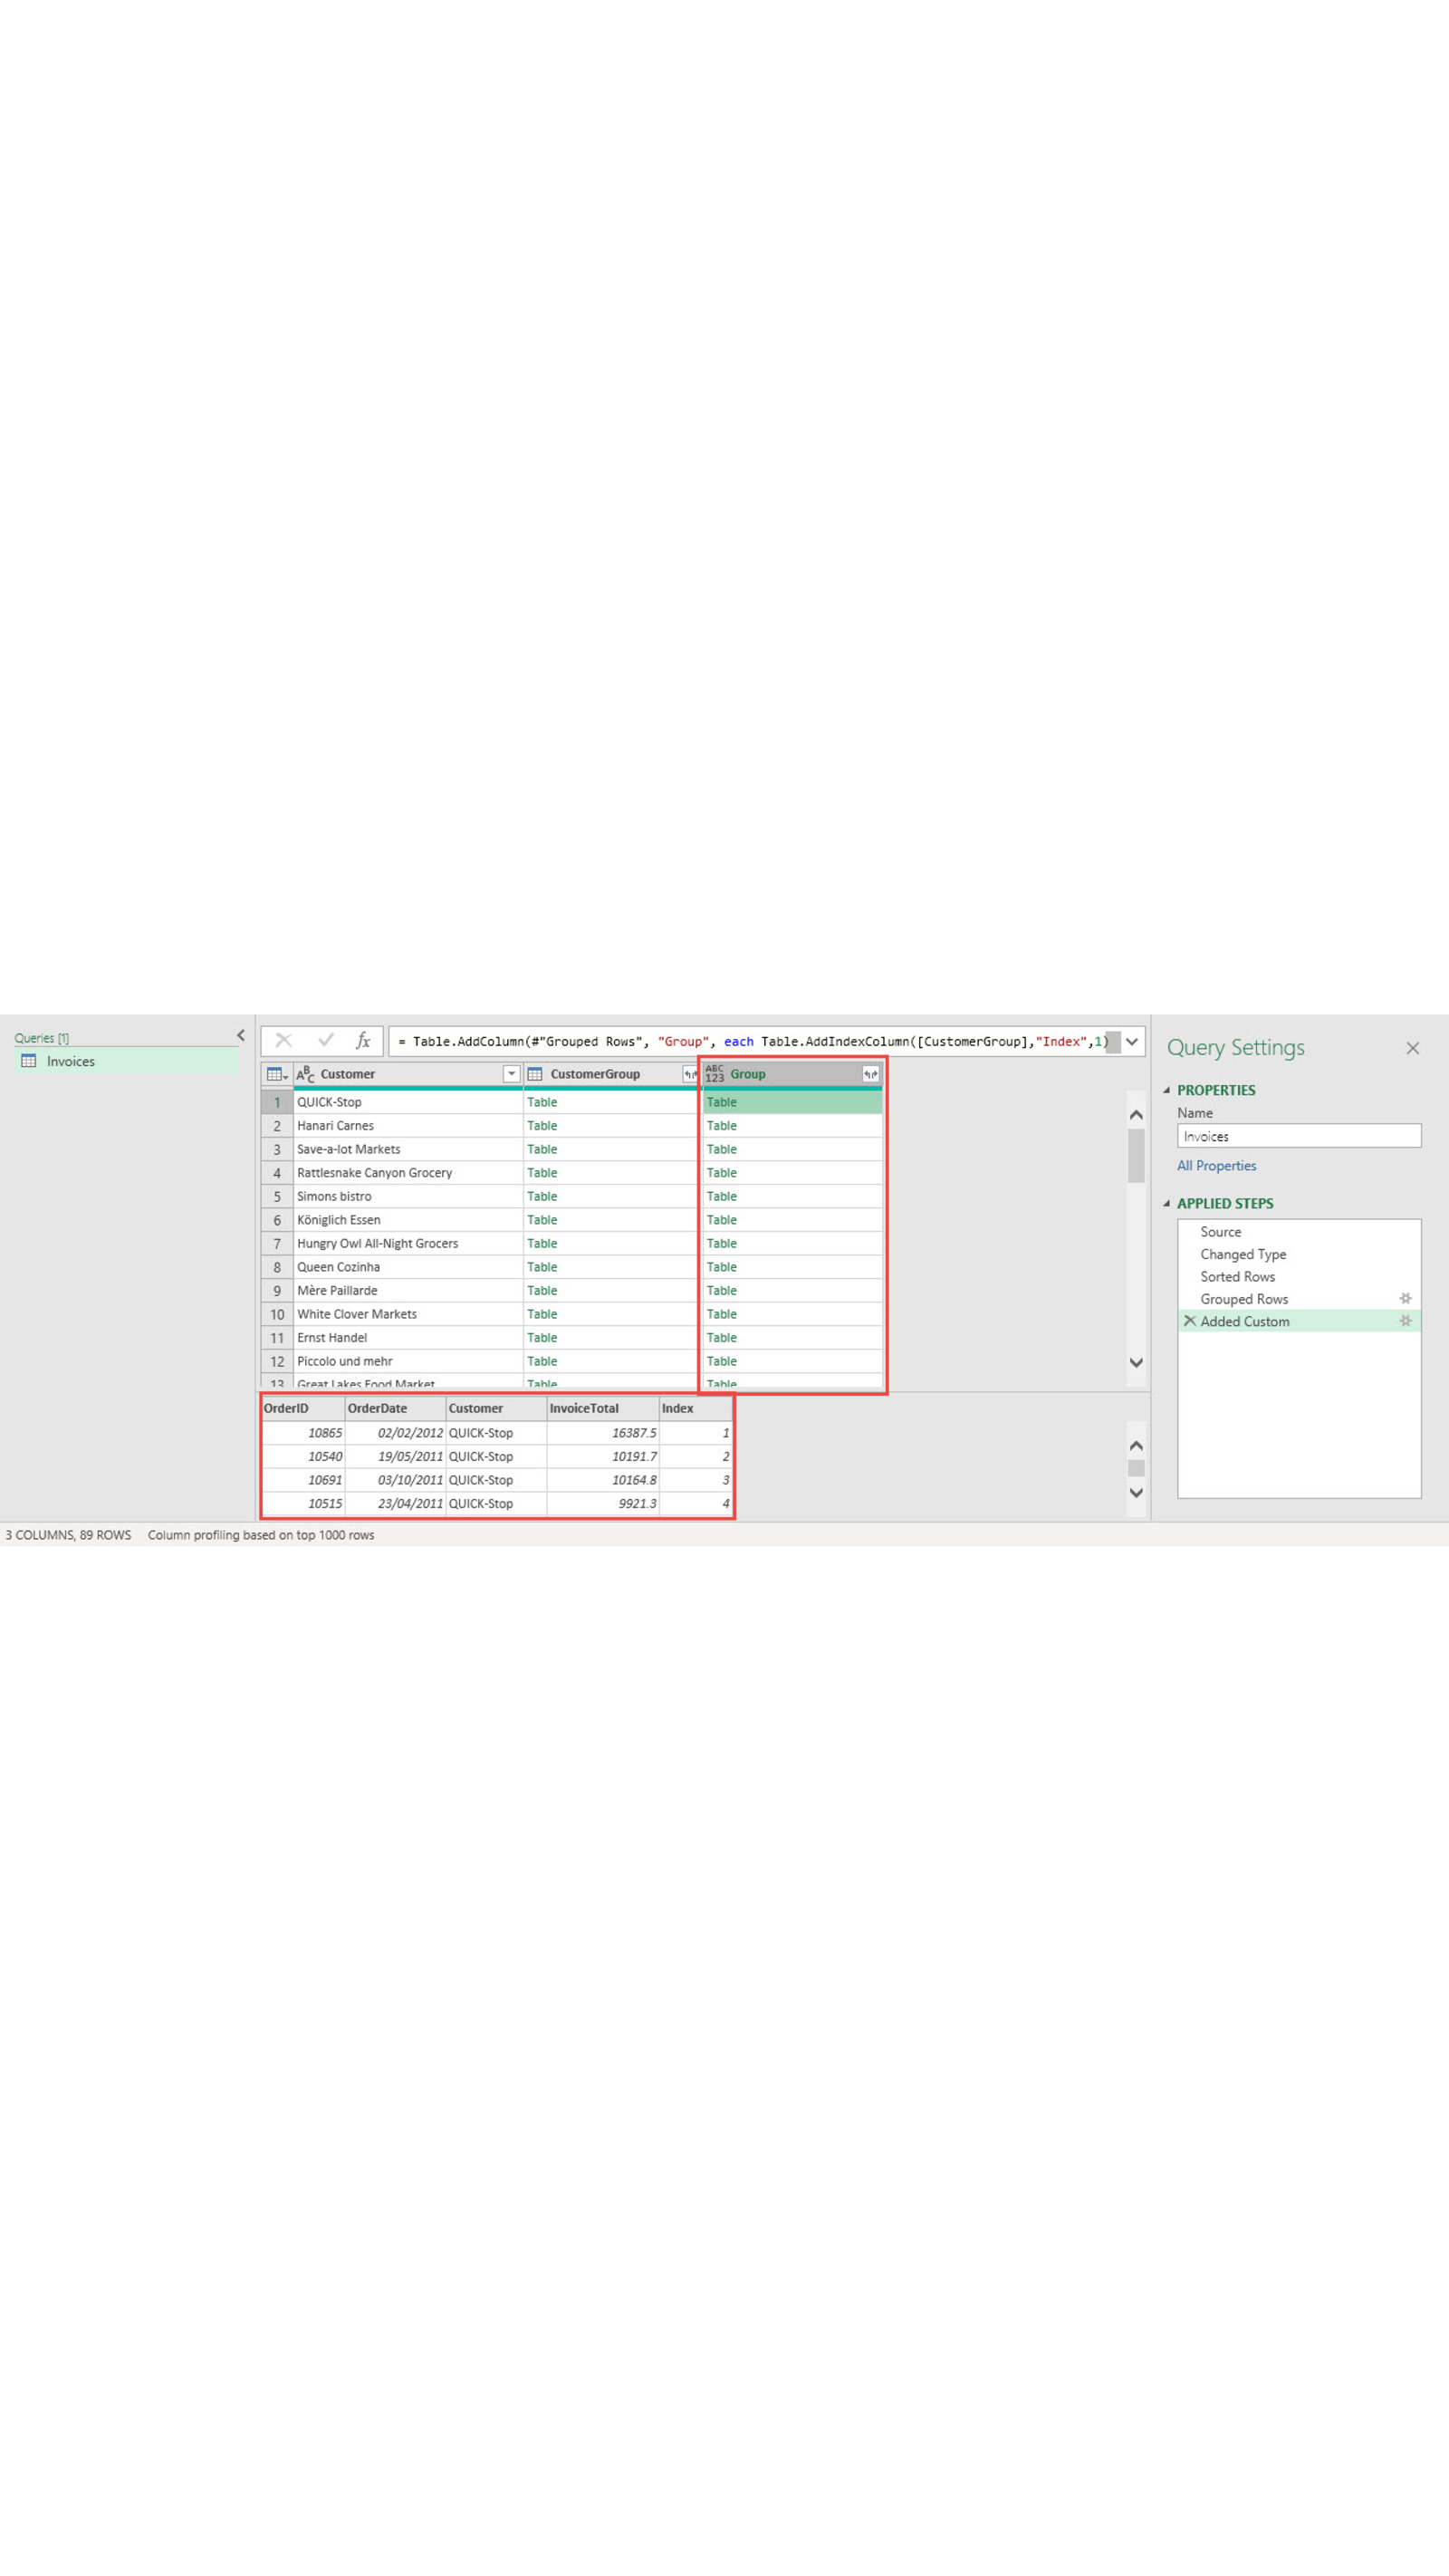
Task: Expand the formula bar
Action: coord(1132,1041)
